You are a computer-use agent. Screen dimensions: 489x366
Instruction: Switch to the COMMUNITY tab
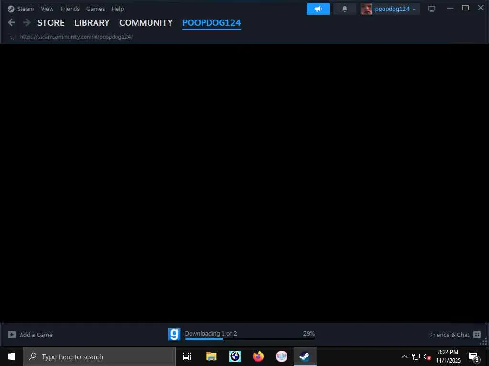click(x=146, y=23)
